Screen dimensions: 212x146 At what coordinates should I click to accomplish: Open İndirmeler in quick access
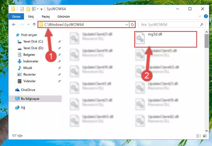[28, 61]
